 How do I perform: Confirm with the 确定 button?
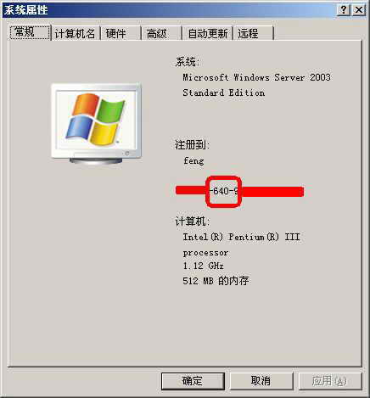193,381
